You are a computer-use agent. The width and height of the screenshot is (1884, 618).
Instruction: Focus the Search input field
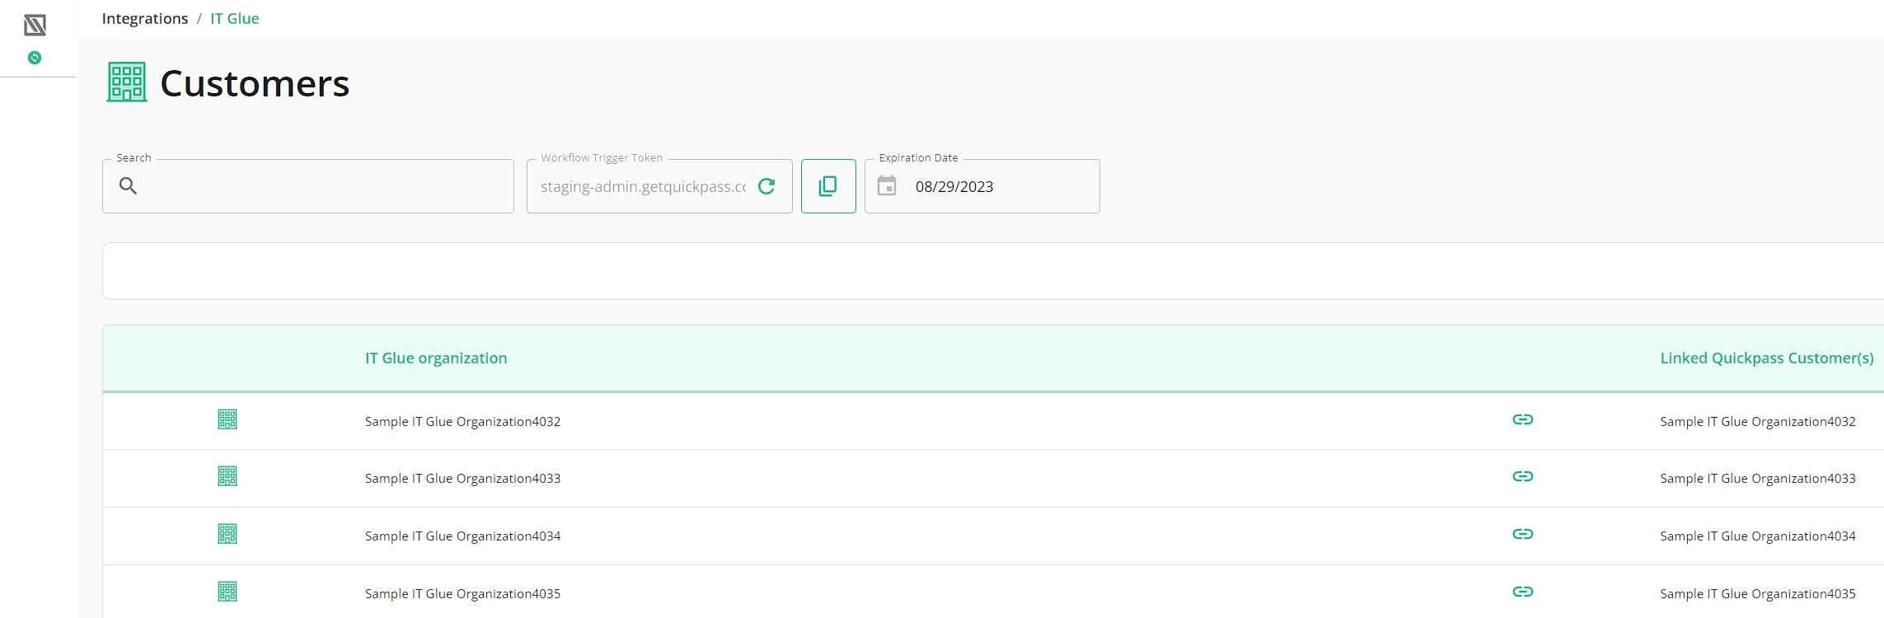coord(308,186)
